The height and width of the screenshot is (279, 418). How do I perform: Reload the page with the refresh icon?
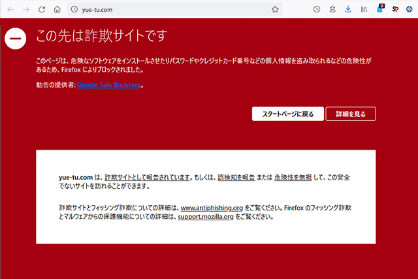point(42,10)
